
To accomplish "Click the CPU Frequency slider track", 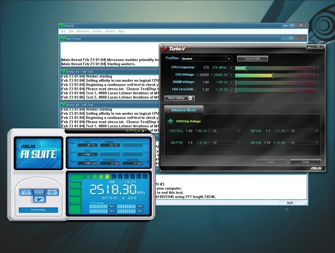I will [x=275, y=68].
